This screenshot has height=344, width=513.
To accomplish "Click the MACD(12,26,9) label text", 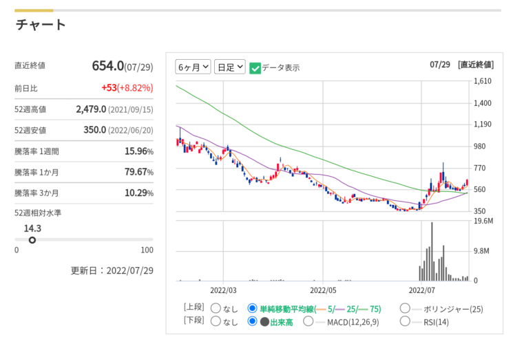I will [353, 323].
